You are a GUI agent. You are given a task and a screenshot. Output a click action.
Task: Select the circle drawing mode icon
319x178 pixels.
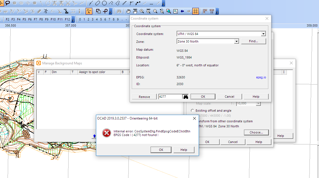point(104,3)
